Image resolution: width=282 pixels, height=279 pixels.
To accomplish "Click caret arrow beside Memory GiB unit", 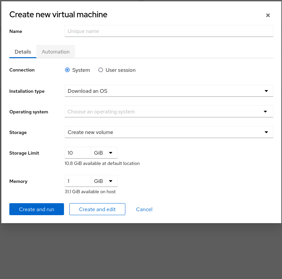I will pyautogui.click(x=111, y=181).
